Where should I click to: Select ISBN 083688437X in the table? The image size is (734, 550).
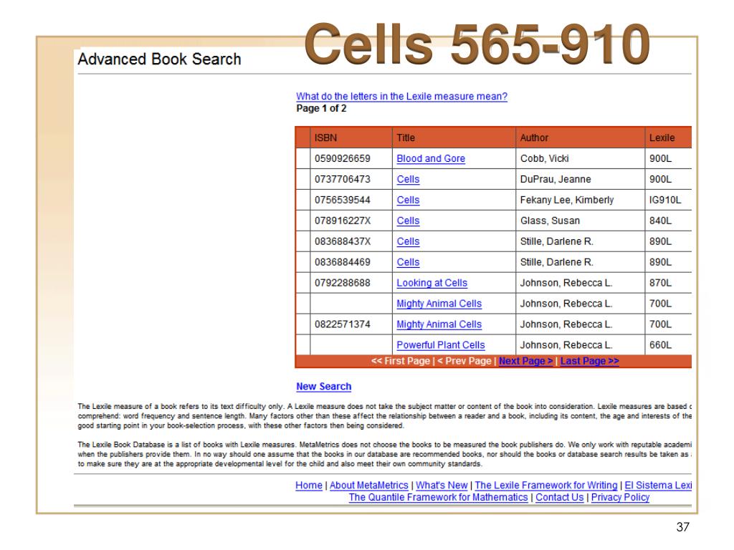[x=343, y=241]
